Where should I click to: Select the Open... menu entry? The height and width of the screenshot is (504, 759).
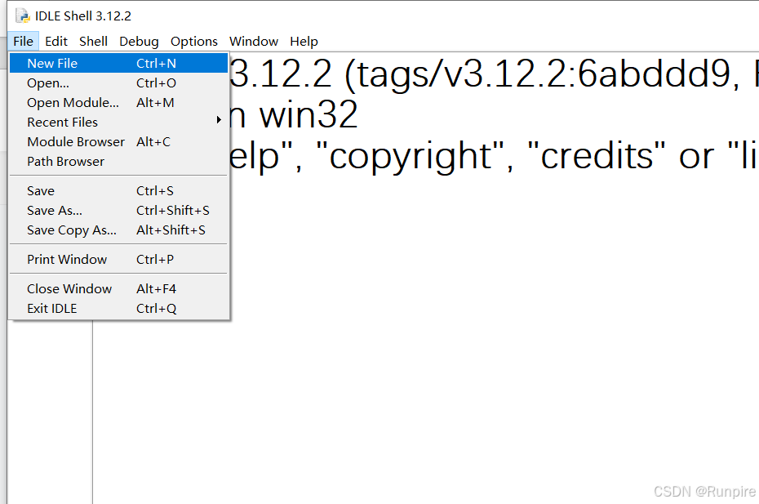[118, 83]
